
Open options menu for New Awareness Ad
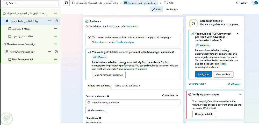tap(55, 60)
